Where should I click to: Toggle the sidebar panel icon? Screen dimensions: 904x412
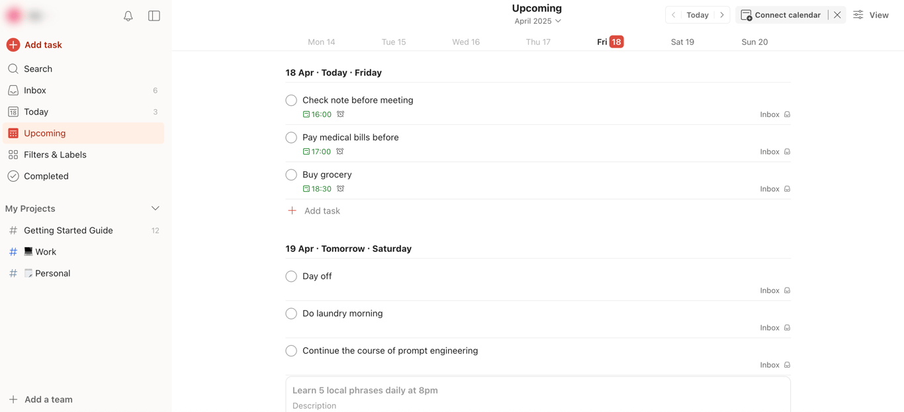click(154, 16)
